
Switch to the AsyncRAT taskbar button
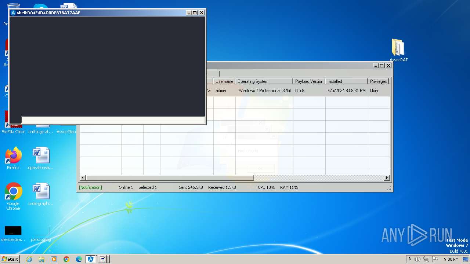[91, 259]
